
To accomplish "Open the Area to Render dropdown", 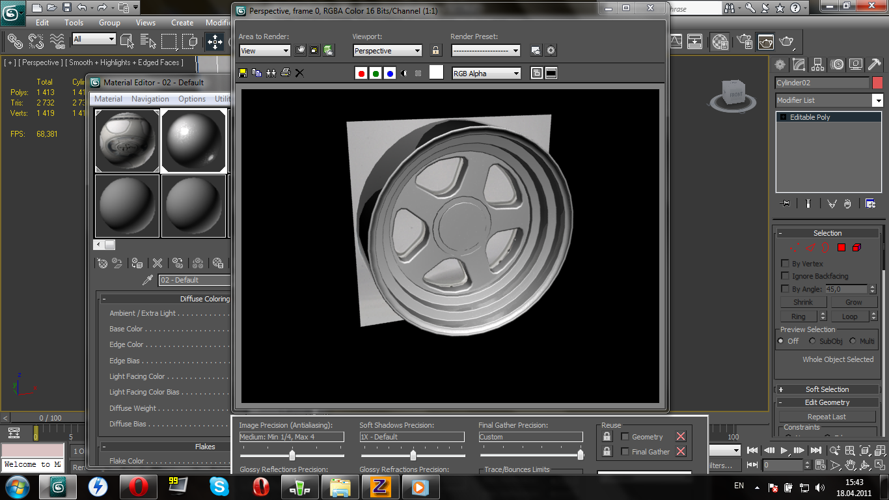I will (x=264, y=51).
